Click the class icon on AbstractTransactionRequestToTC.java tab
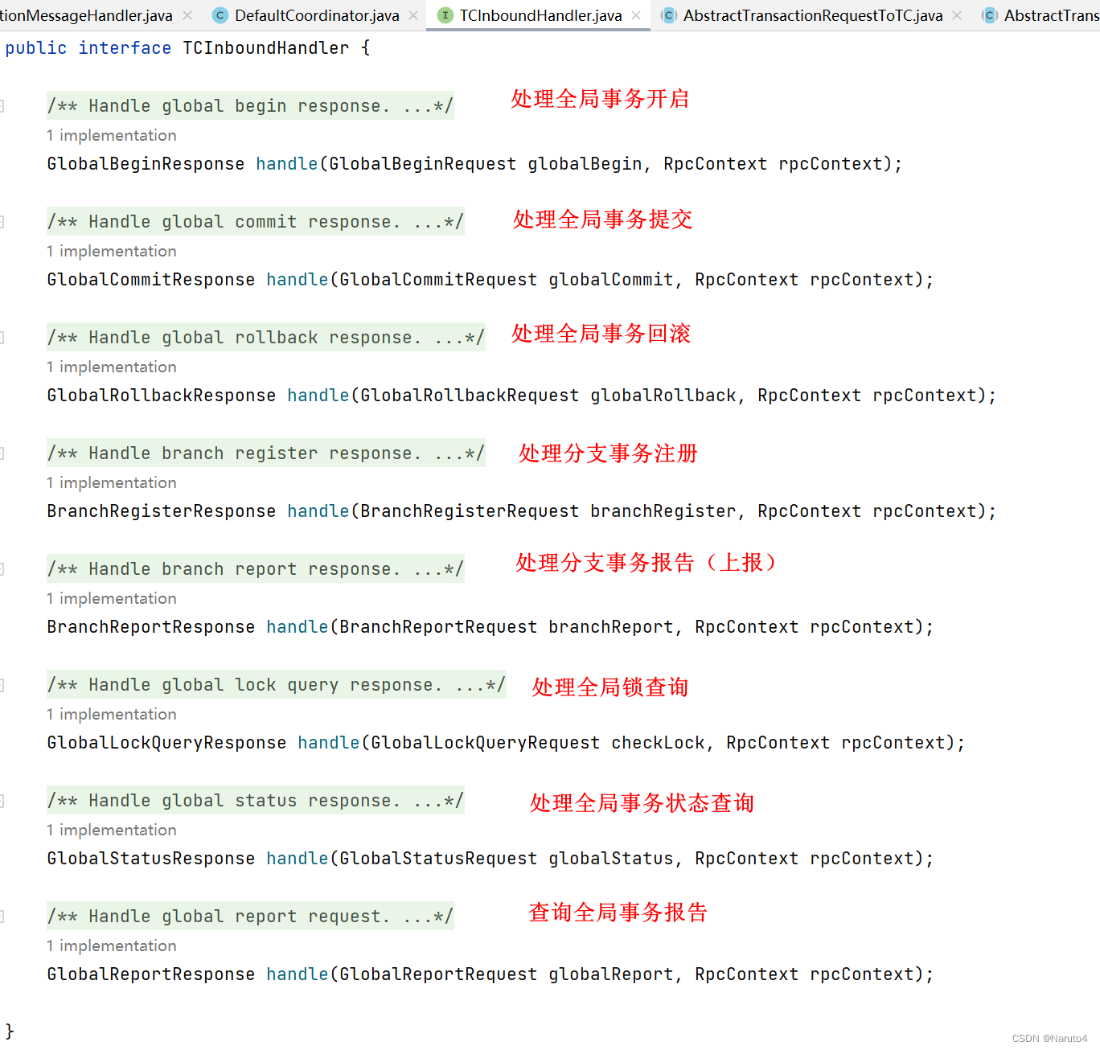The width and height of the screenshot is (1100, 1050). click(668, 15)
